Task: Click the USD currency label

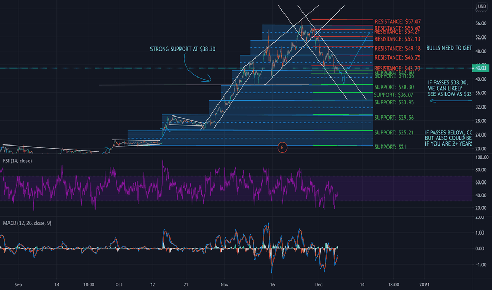Action: [x=481, y=6]
